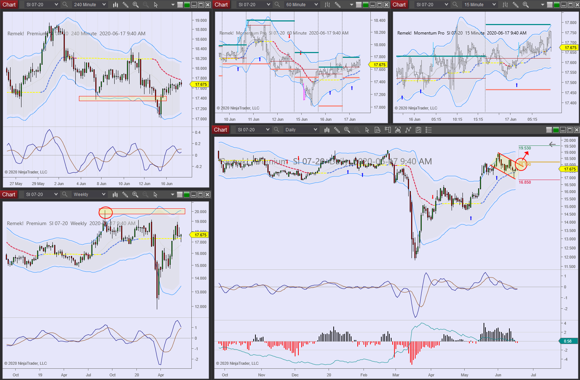Open Indicators icon in Daily chart toolbar
580x380 pixels.
408,130
